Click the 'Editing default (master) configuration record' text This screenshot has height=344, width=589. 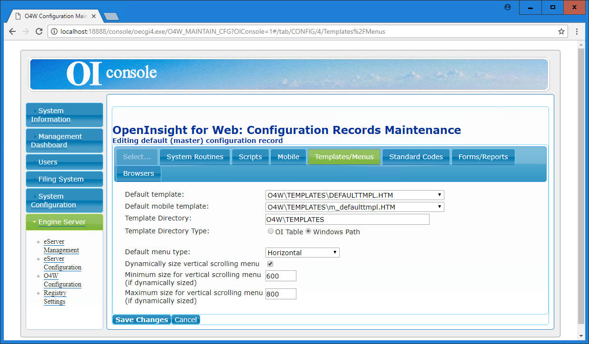197,141
